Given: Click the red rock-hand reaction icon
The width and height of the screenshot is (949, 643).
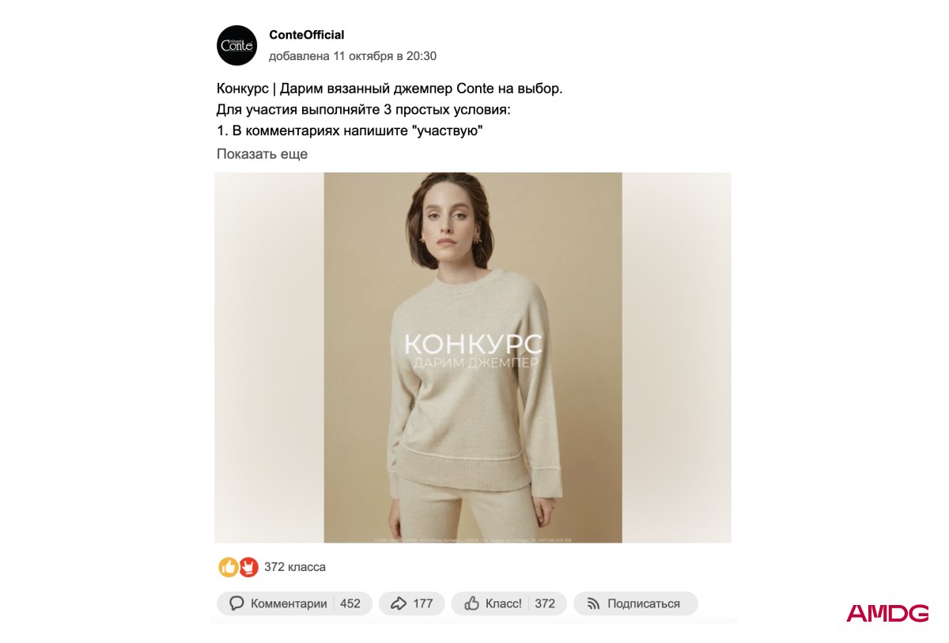Looking at the screenshot, I should [x=248, y=567].
